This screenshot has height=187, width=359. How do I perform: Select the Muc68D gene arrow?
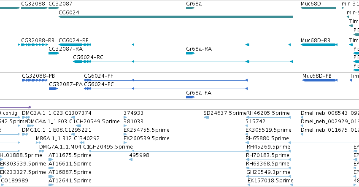318,8
